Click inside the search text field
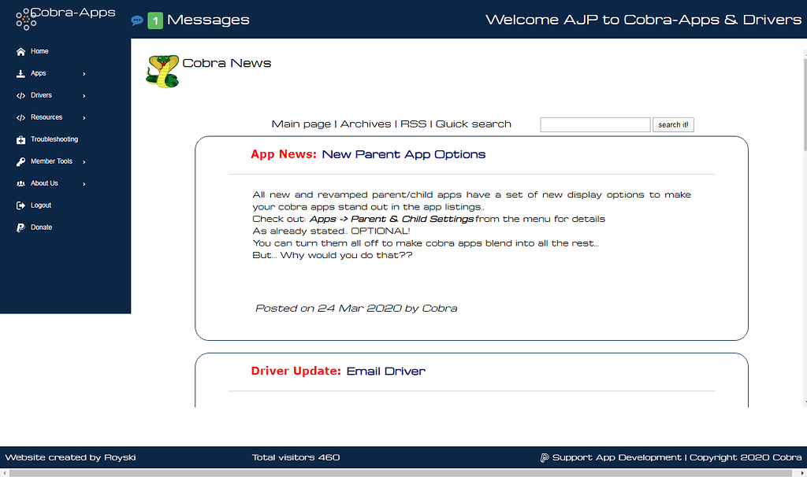This screenshot has height=477, width=807. click(x=595, y=124)
